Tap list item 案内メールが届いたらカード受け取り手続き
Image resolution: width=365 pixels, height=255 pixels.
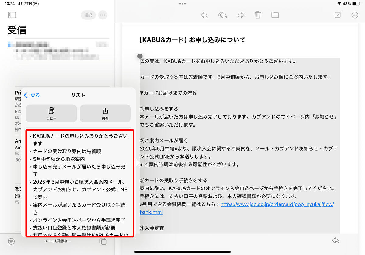79,208
